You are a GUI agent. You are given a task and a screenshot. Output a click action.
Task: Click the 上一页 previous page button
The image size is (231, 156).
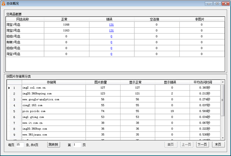pos(186,145)
